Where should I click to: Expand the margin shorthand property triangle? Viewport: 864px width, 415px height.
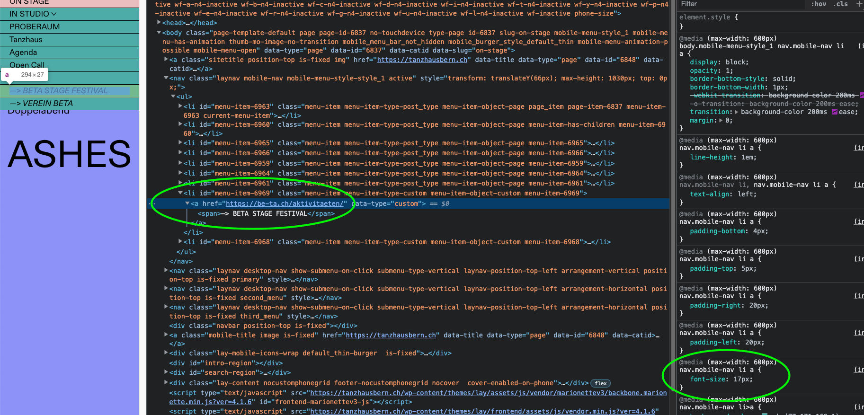click(721, 121)
